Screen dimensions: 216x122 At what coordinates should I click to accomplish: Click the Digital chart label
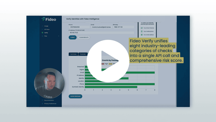(82, 70)
